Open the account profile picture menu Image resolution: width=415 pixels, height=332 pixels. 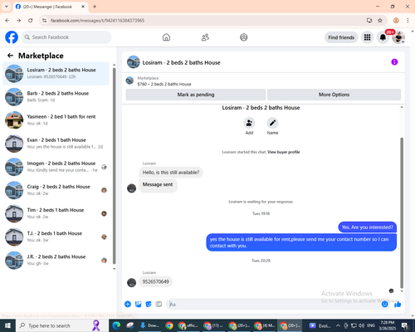[x=398, y=37]
